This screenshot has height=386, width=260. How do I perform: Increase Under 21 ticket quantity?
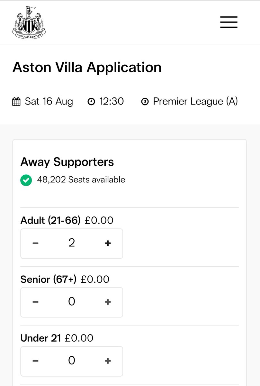108,361
